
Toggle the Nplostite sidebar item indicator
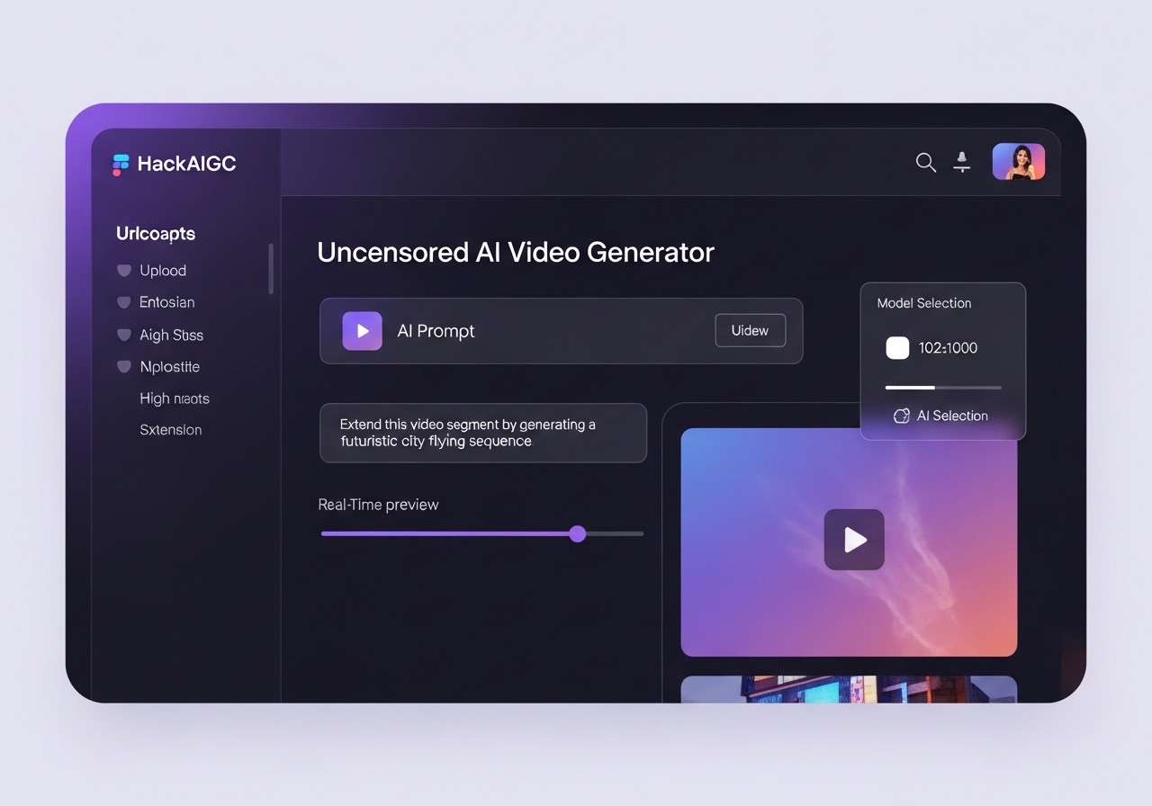(x=123, y=367)
